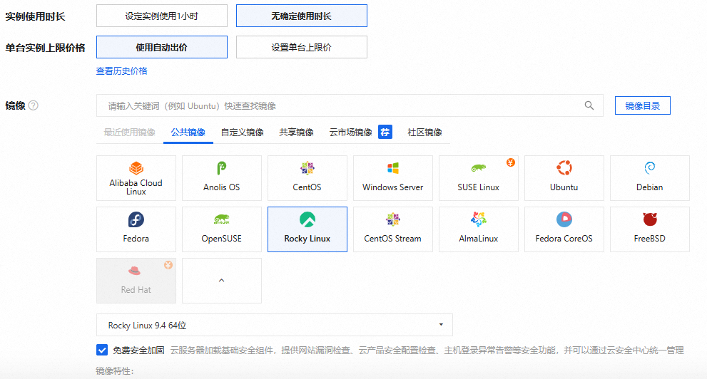
Task: Switch to 最近使用镜像 tab
Action: tap(130, 133)
